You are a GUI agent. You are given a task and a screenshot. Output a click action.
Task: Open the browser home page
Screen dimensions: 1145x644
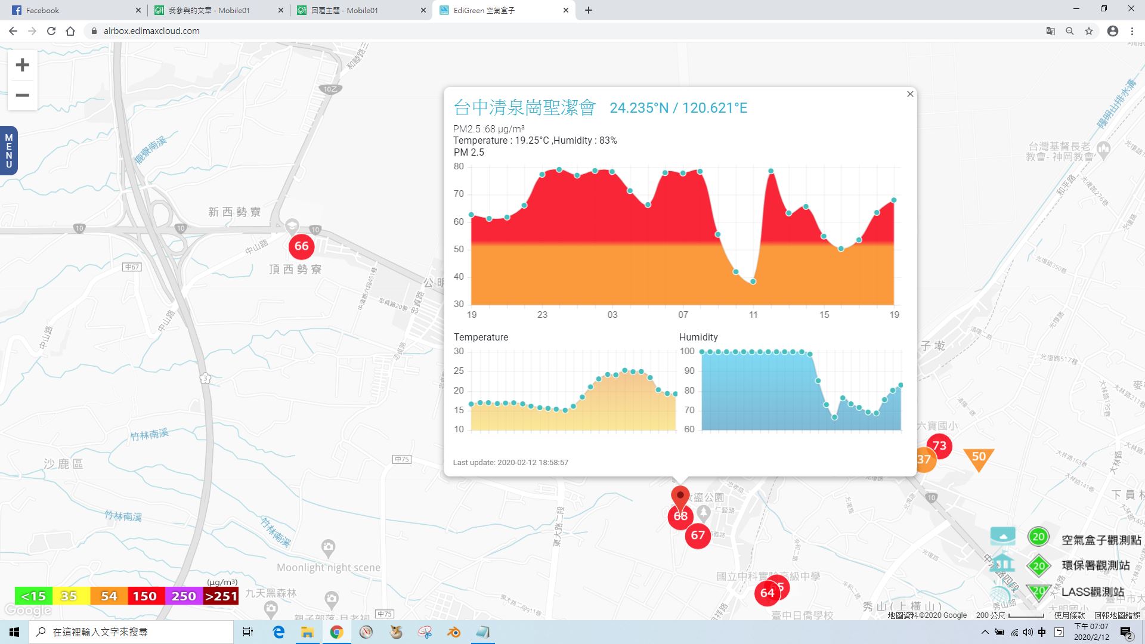click(70, 31)
